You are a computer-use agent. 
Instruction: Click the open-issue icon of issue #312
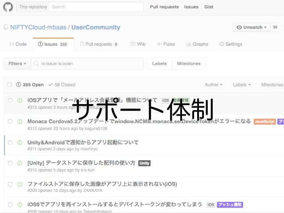point(20,121)
